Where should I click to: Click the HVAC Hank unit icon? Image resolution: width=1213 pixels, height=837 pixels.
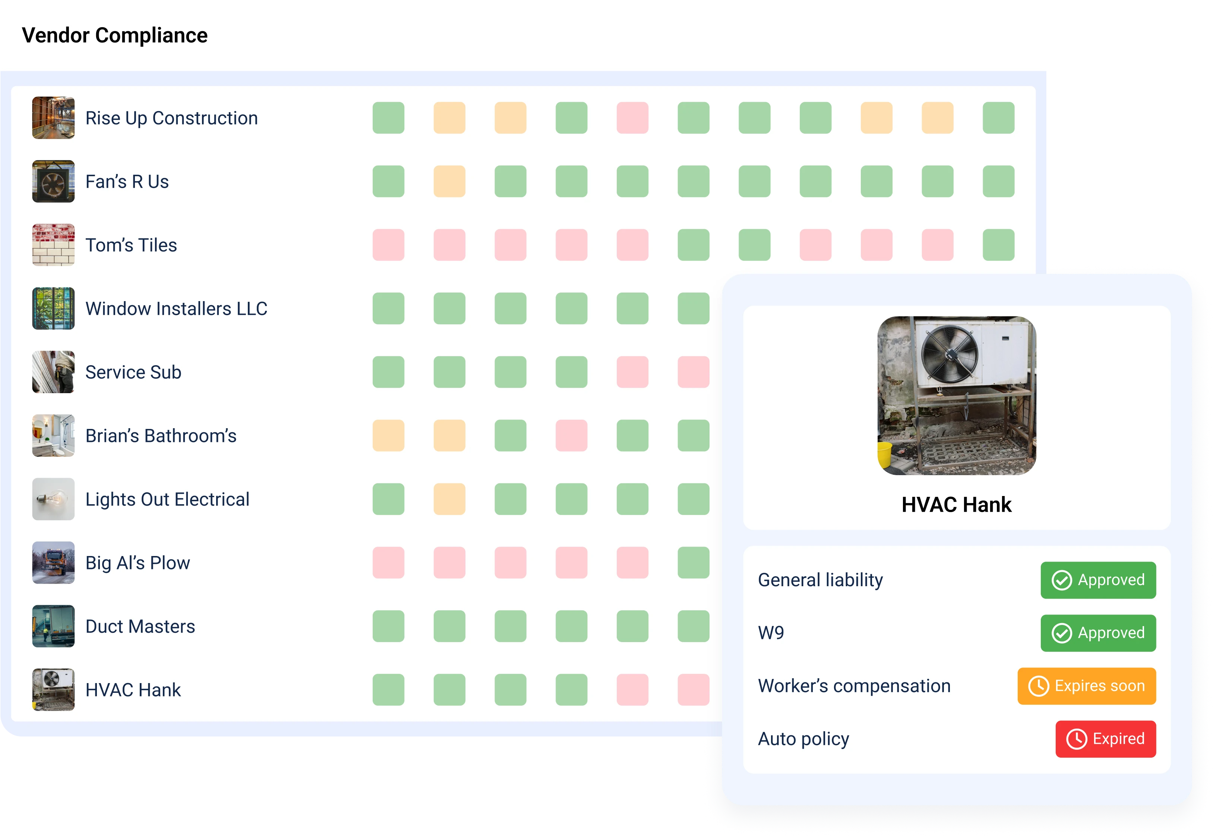pos(53,690)
